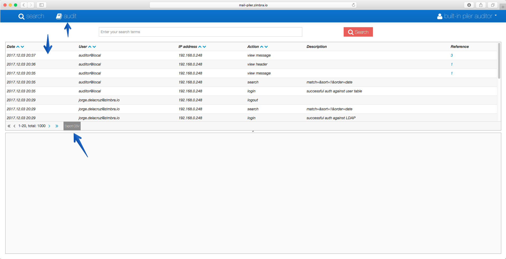Click the Export CSV button

[72, 126]
